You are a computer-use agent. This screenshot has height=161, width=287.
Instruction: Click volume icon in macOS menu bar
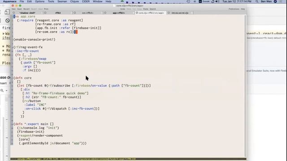(217, 1)
